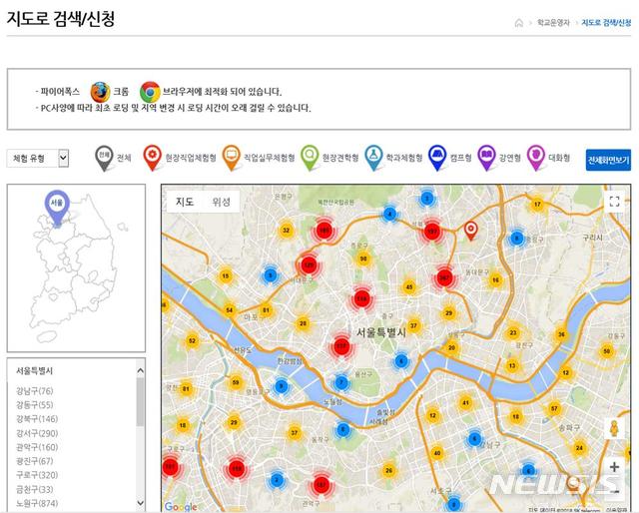Click the 서울특별시 list header

tap(35, 371)
